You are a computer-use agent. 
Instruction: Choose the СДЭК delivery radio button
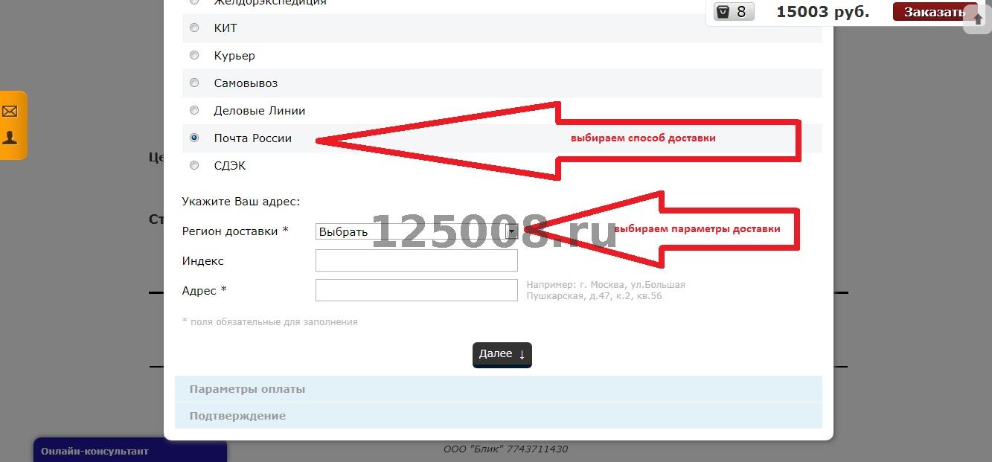click(x=194, y=166)
